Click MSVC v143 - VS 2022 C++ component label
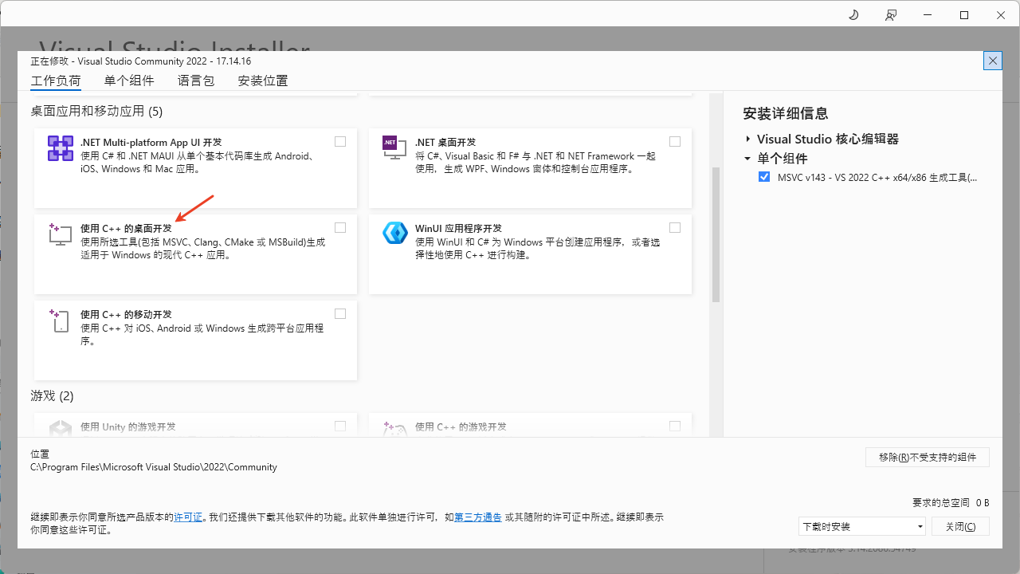The width and height of the screenshot is (1020, 574). 877,178
